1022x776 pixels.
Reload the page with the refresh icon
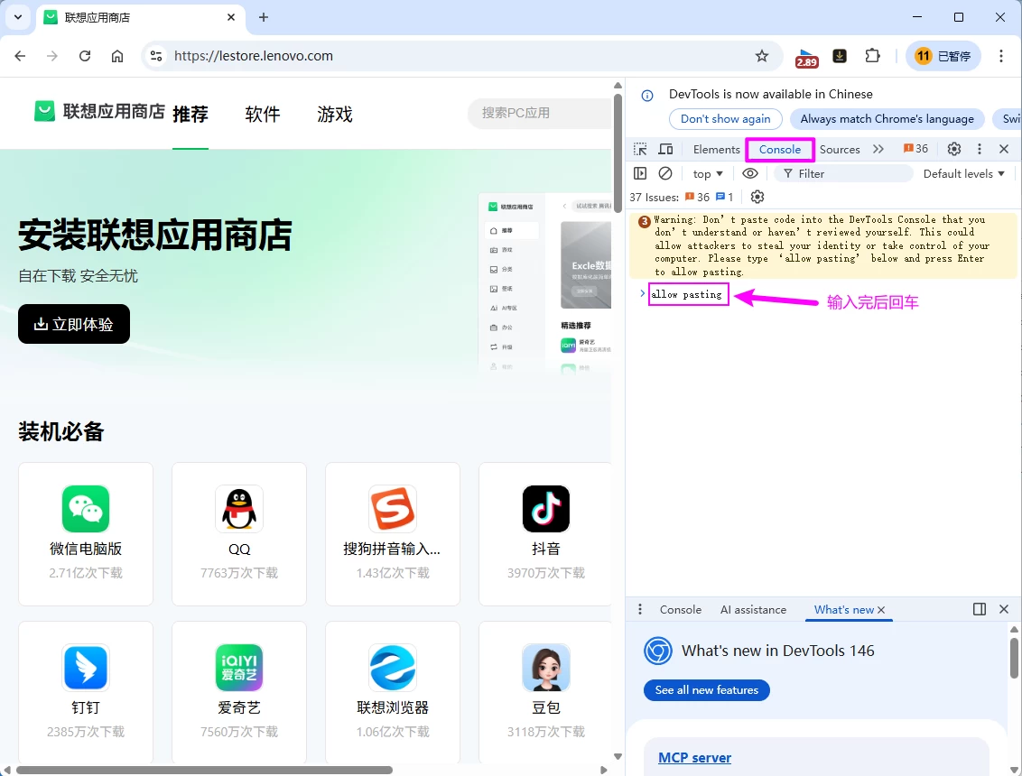pyautogui.click(x=85, y=56)
